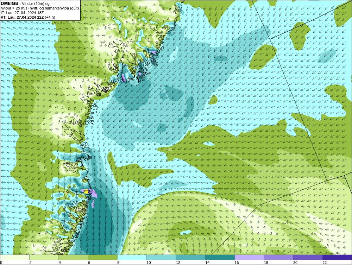Viewport: 352px width, 265px height.
Task: Click the legend scale label '6'
Action: 89,263
